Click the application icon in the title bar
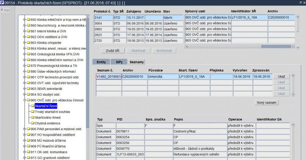Screen dimensions: 306x160 3,3
